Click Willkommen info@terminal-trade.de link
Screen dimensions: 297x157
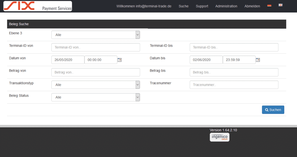click(x=144, y=6)
